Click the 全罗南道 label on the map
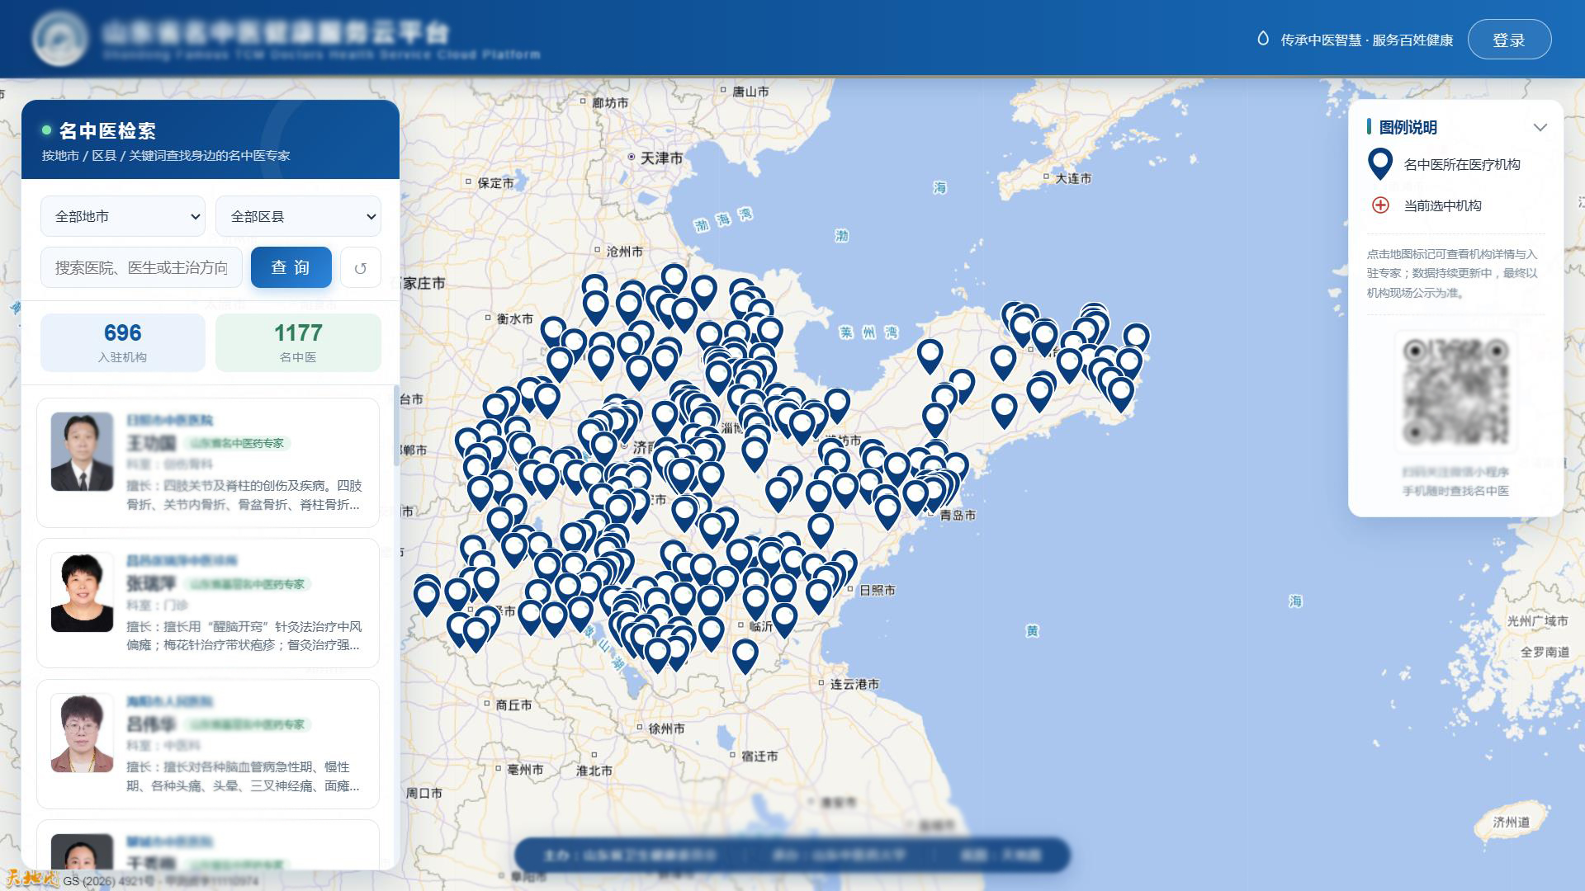Image resolution: width=1585 pixels, height=891 pixels. [x=1545, y=652]
